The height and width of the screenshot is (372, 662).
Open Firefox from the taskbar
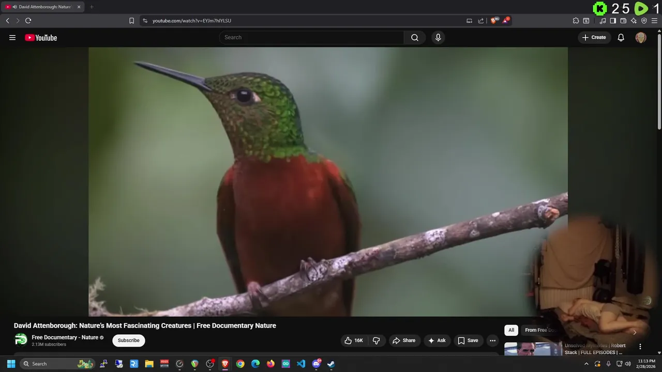(270, 364)
